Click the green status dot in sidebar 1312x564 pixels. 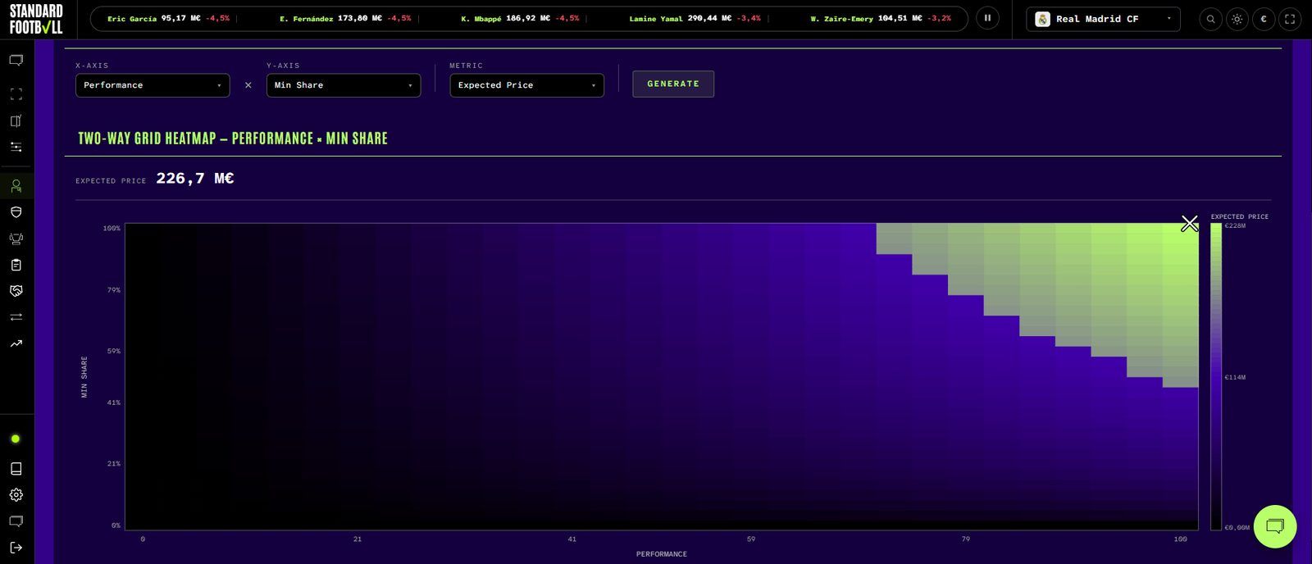tap(15, 439)
